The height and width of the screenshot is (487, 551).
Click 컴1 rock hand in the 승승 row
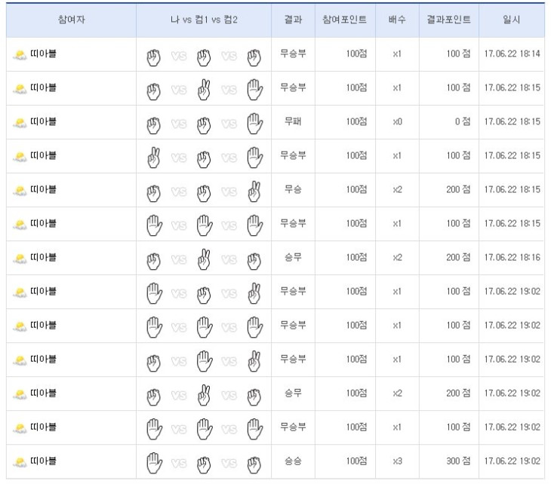coord(204,465)
